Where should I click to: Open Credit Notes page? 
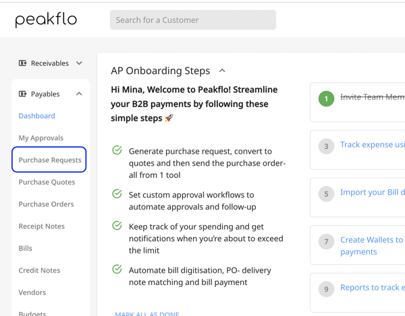[x=39, y=270]
